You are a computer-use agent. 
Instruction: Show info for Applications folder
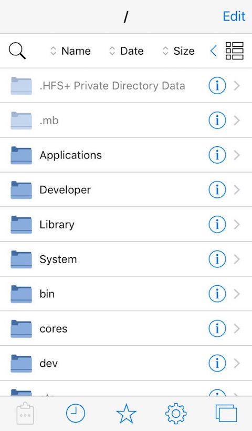pyautogui.click(x=217, y=155)
